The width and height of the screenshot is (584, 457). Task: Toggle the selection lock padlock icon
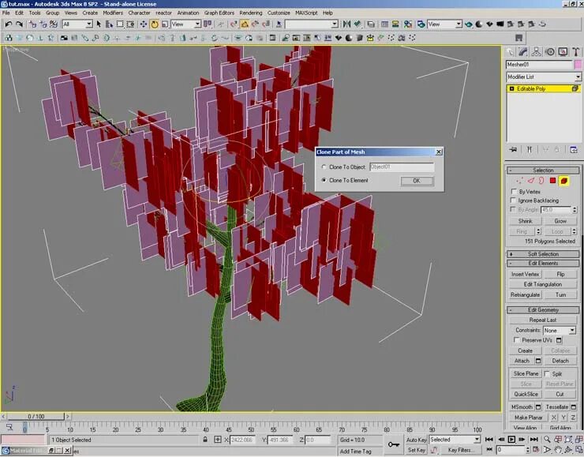pos(205,440)
